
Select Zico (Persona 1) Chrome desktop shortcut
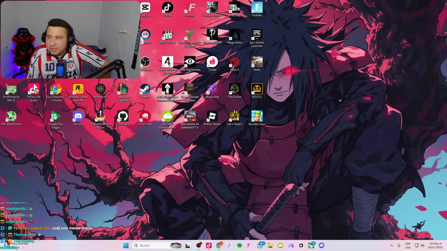pyautogui.click(x=56, y=93)
